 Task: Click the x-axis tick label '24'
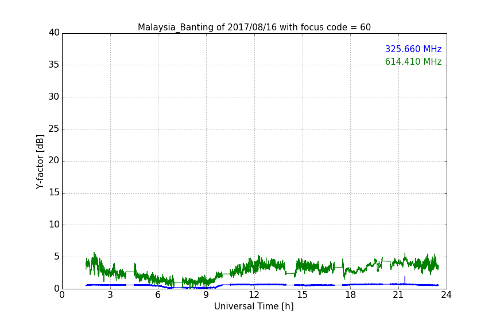446,295
